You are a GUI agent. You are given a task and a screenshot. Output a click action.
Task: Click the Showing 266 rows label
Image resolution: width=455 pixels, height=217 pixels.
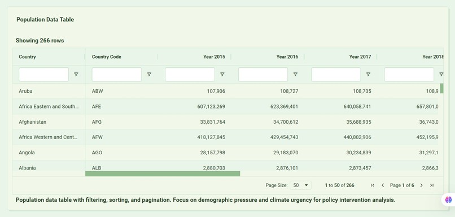pyautogui.click(x=40, y=41)
